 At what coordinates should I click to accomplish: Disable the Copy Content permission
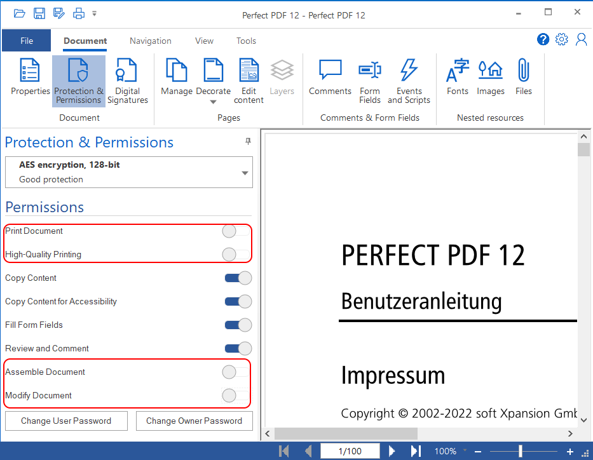coord(238,278)
